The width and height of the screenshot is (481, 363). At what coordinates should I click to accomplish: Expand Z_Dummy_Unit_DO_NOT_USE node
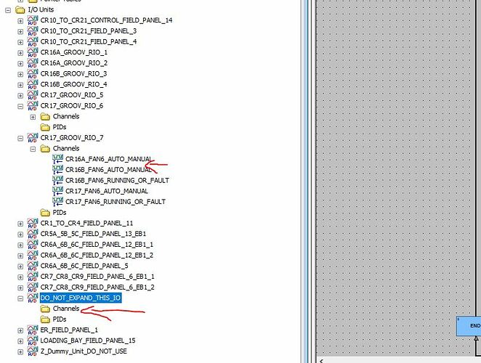[x=20, y=351]
